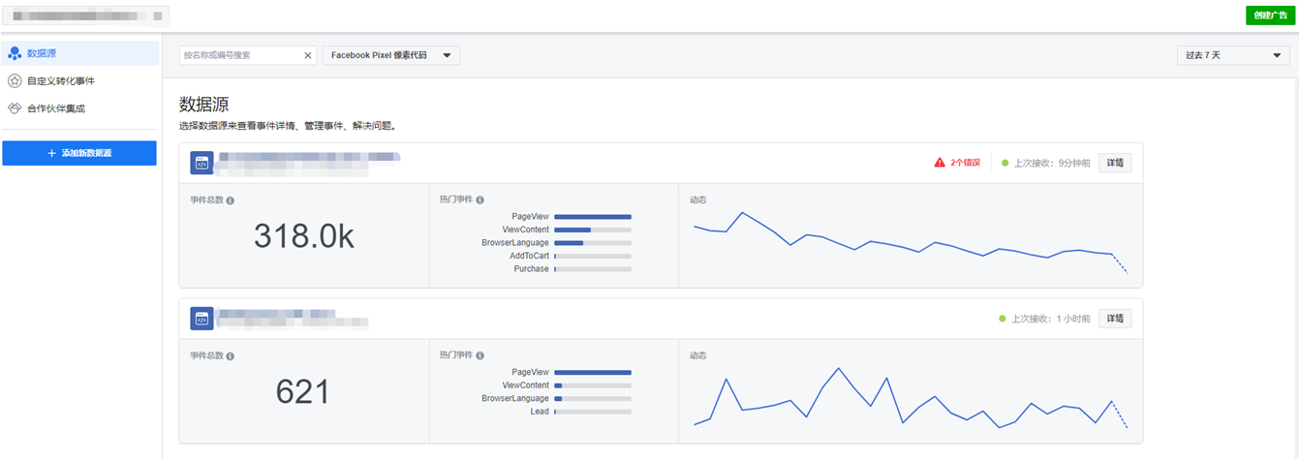Click info icon beside second 热门事件 label

[480, 355]
